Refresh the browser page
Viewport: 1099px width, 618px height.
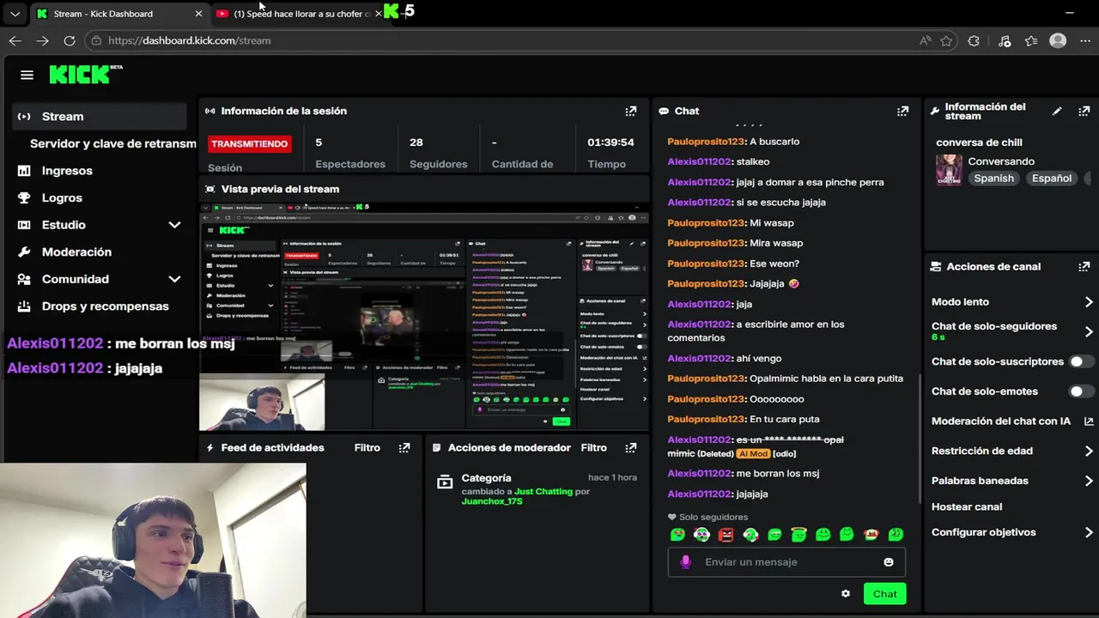tap(70, 40)
